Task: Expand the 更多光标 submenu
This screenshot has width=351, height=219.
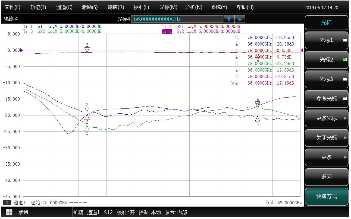Action: pyautogui.click(x=327, y=118)
